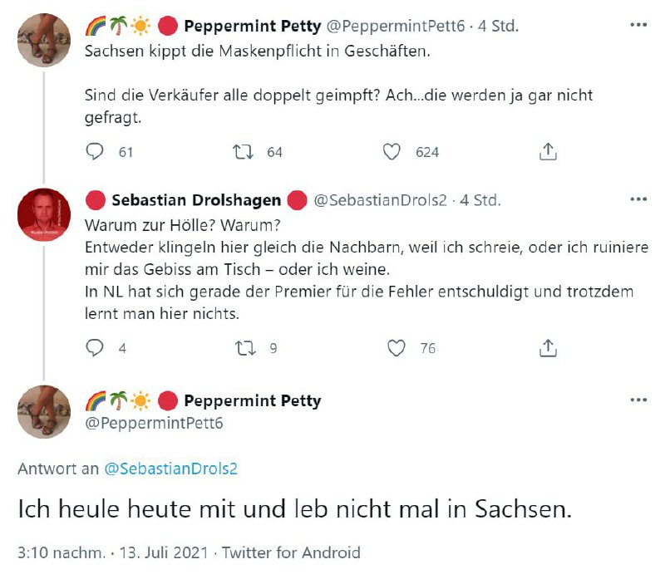Viewport: 665px width, 579px height.
Task: Share Sebastian Drolshagen's tweet
Action: [548, 348]
